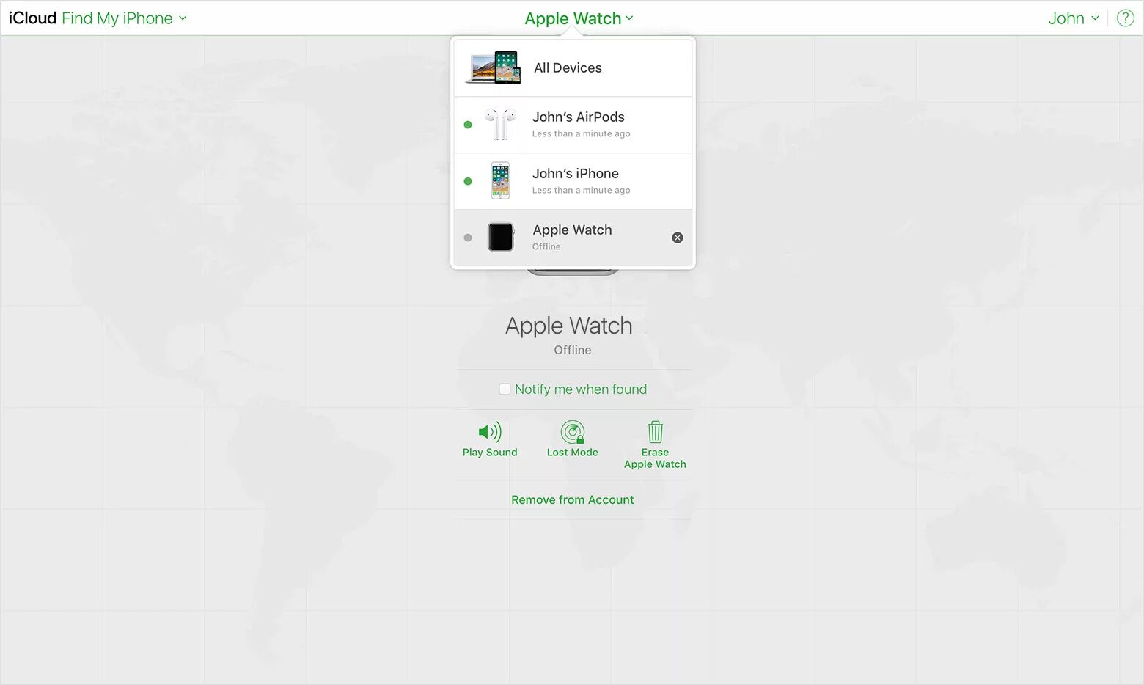Click the Notify me when found text

coord(581,389)
